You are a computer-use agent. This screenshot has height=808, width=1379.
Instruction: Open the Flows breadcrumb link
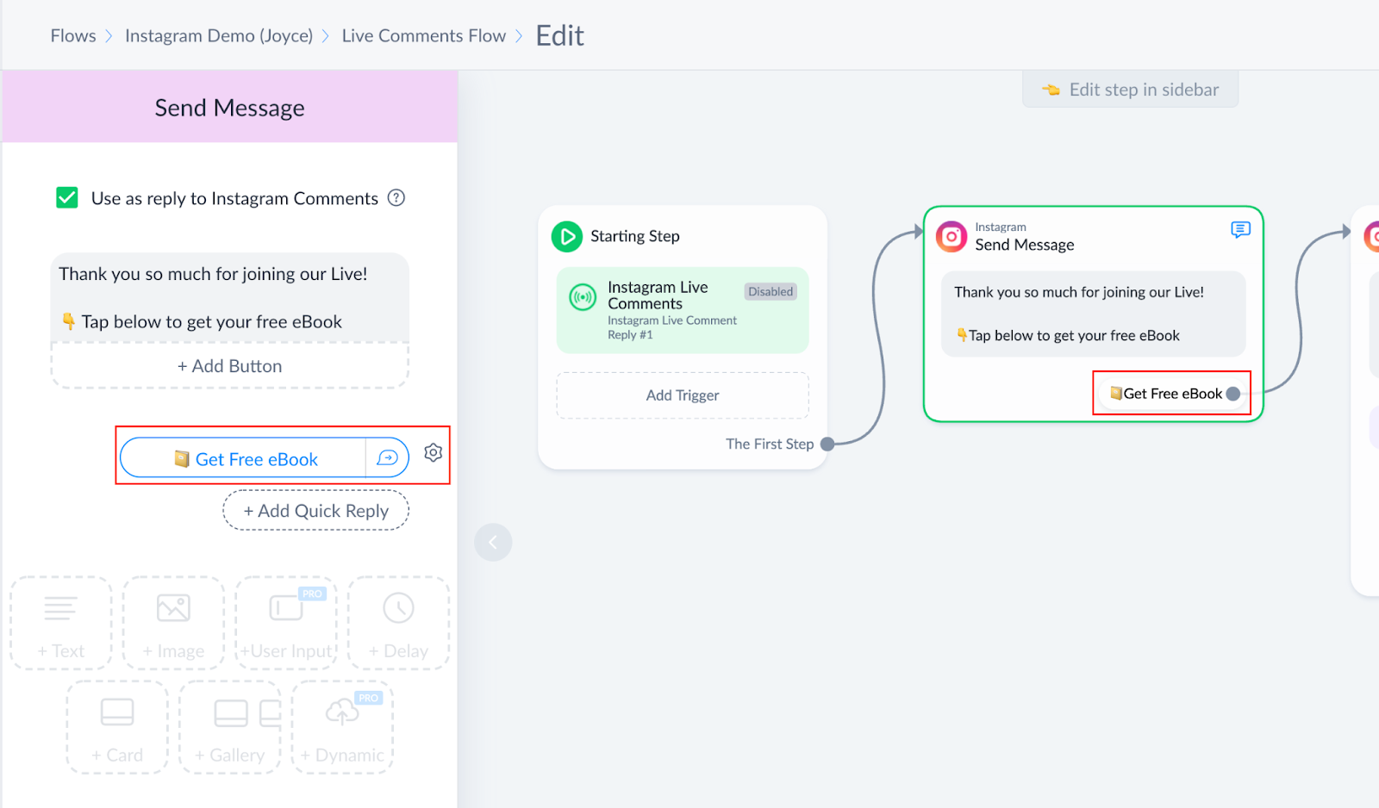tap(72, 35)
